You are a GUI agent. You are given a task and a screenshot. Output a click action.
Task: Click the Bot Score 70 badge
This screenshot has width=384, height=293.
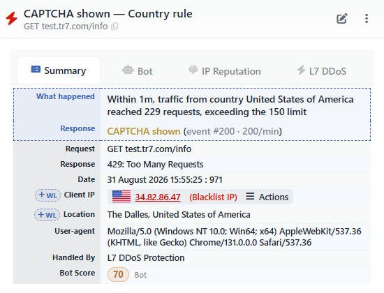[118, 274]
